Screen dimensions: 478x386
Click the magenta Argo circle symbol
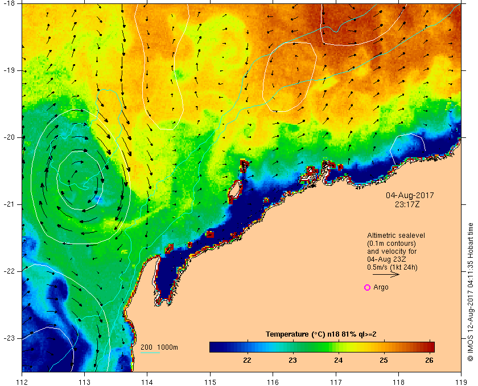(368, 287)
